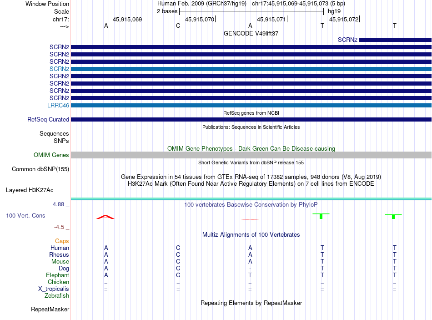Click the 'RefSeq genes from NCBI' title
The width and height of the screenshot is (432, 320).
[x=251, y=113]
